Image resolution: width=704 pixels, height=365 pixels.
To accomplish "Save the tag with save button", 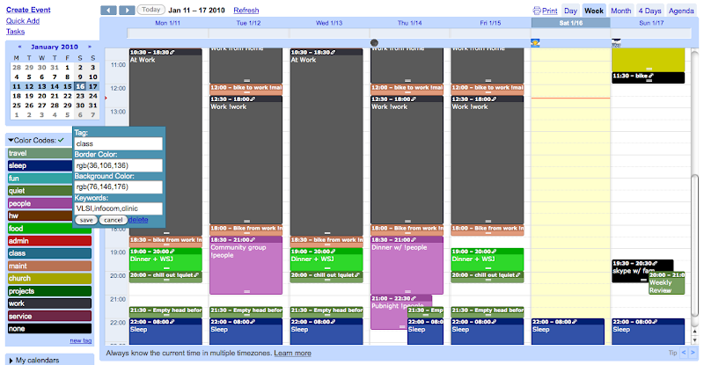I will pyautogui.click(x=86, y=220).
